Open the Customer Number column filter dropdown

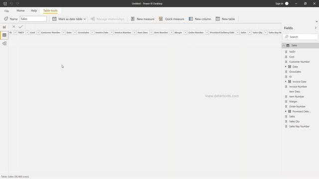pyautogui.click(x=63, y=33)
